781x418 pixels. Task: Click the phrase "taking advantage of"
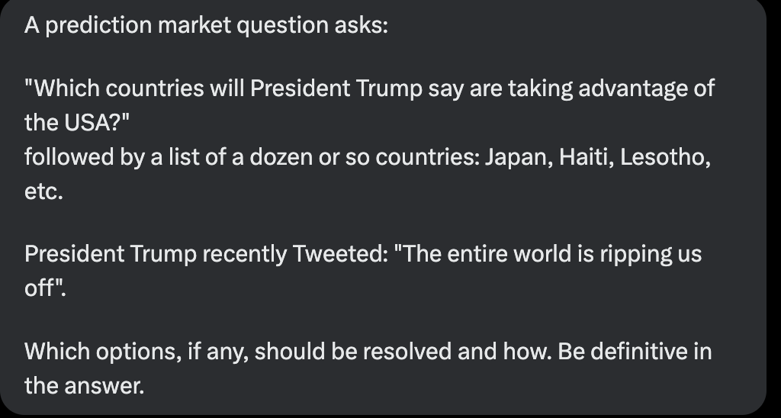click(x=612, y=88)
